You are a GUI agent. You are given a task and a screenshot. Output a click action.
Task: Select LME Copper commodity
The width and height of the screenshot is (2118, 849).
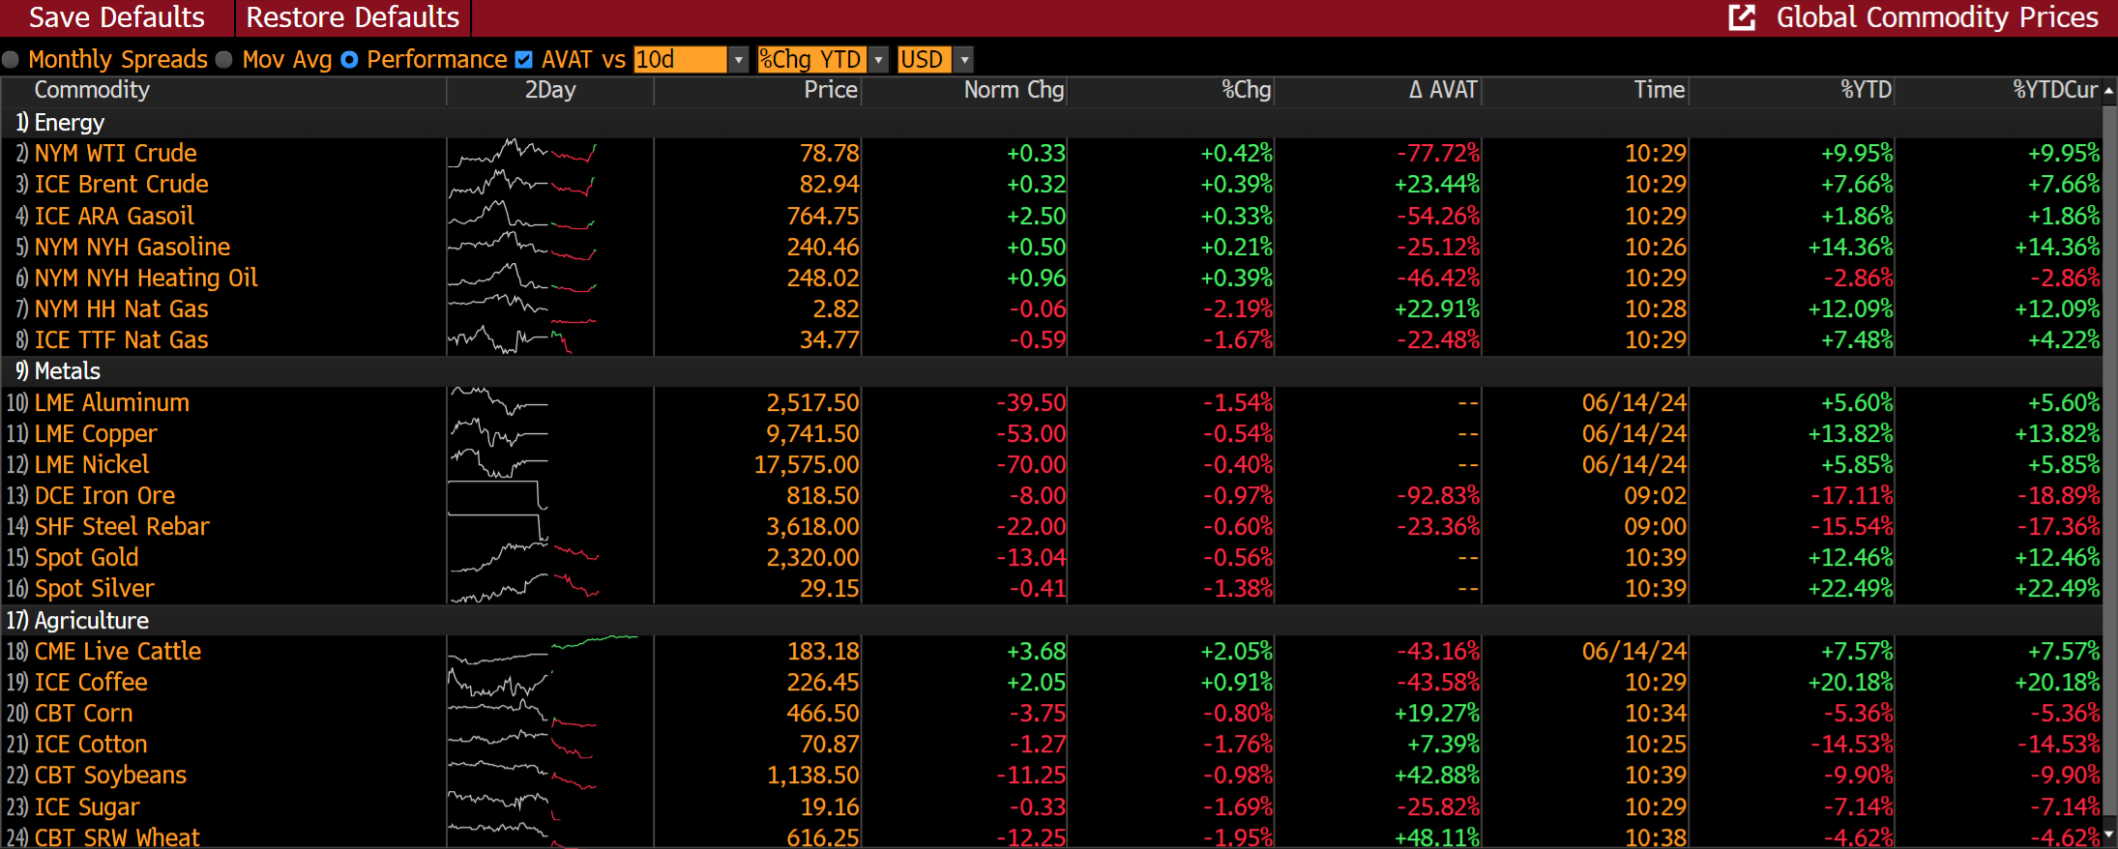pyautogui.click(x=96, y=433)
